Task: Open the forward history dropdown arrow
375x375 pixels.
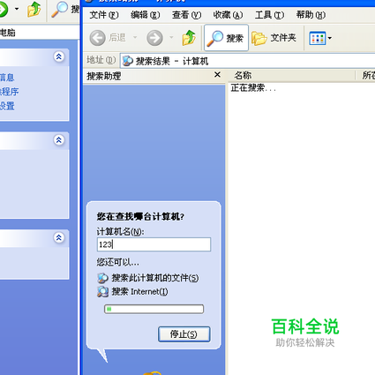Action: click(x=171, y=37)
